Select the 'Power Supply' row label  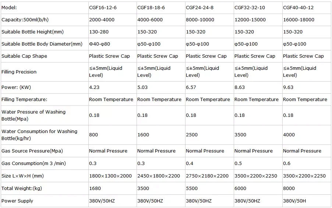click(x=17, y=201)
